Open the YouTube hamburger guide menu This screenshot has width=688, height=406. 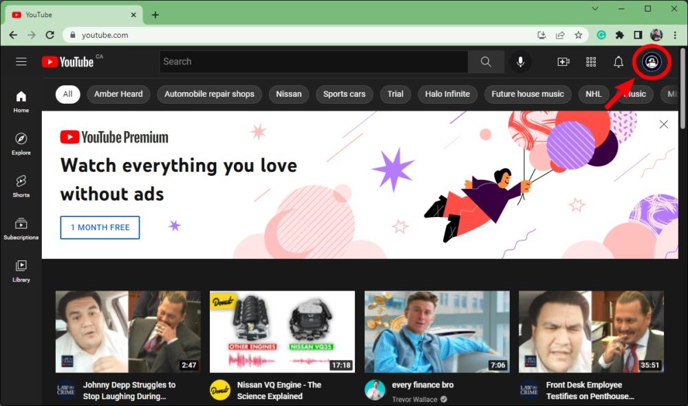tap(21, 62)
